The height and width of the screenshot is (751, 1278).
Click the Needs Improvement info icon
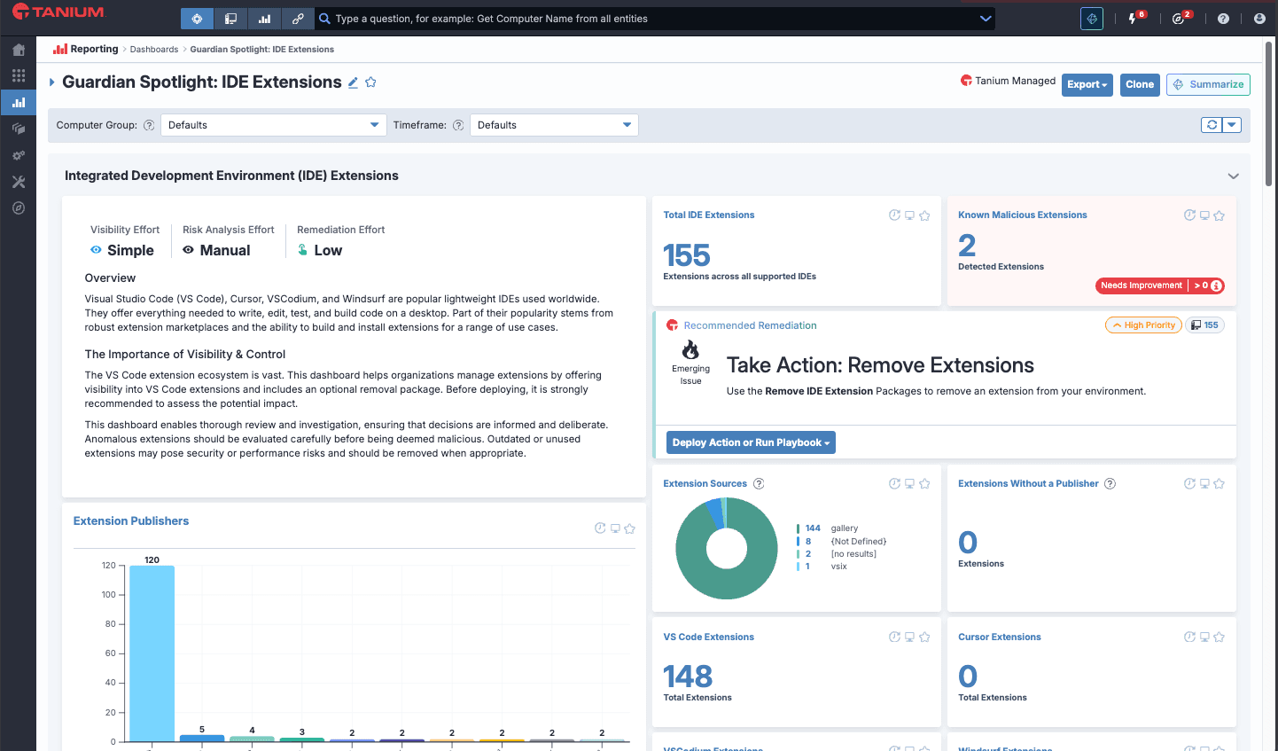(1217, 286)
